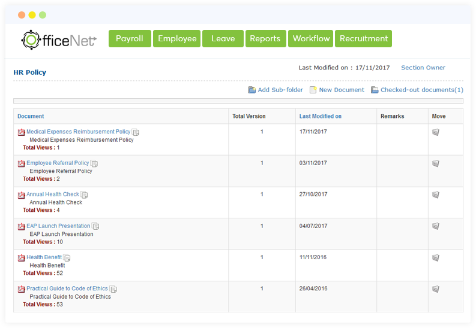The width and height of the screenshot is (476, 328).
Task: Click the move icon in the Medical Expenses row
Action: click(x=436, y=132)
